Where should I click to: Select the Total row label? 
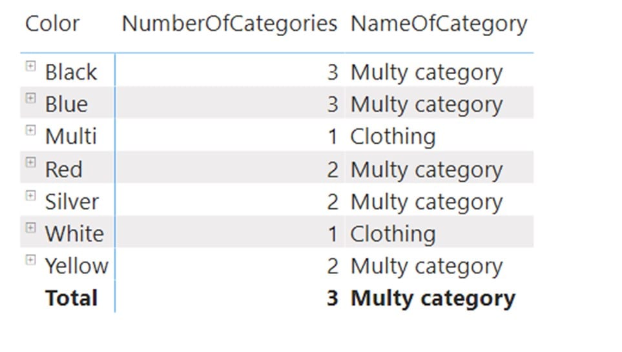point(72,298)
